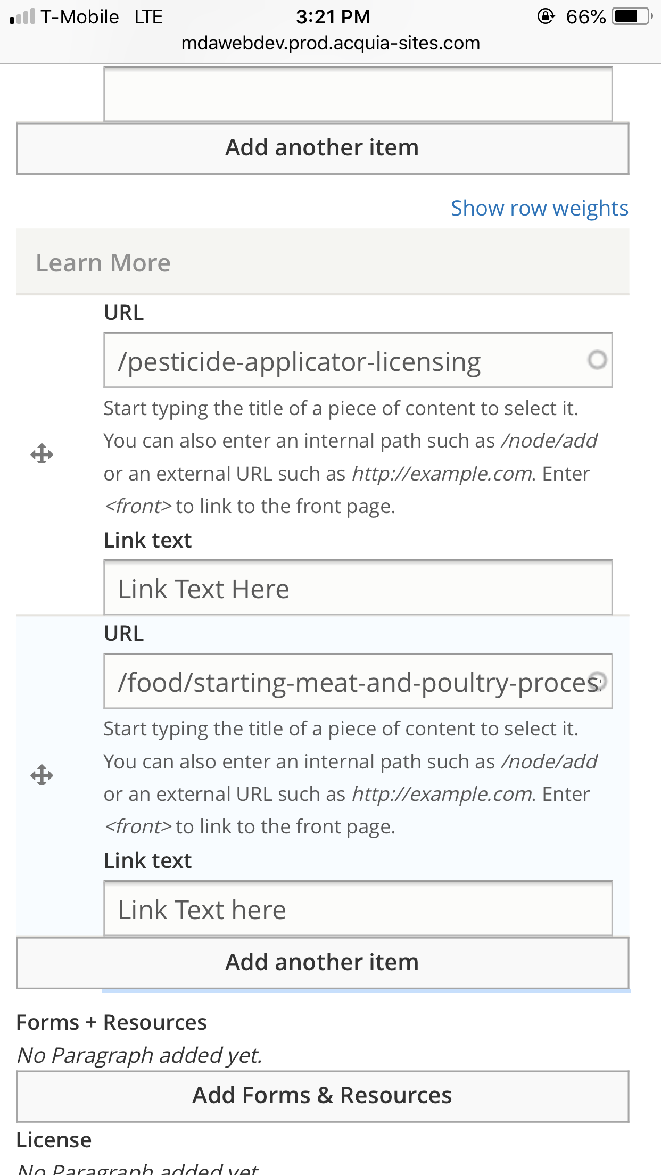Click the URL label above the pesticide field
661x1175 pixels.
tap(123, 312)
